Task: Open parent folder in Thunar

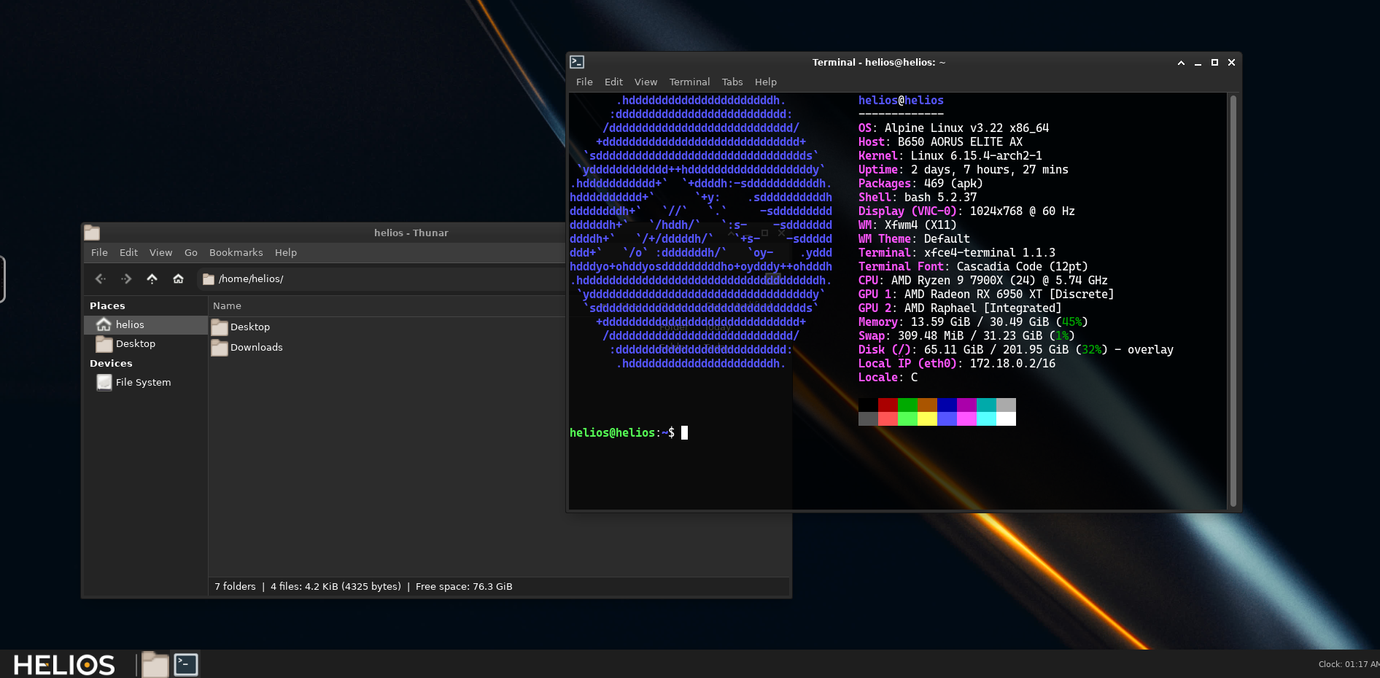Action: [x=152, y=278]
